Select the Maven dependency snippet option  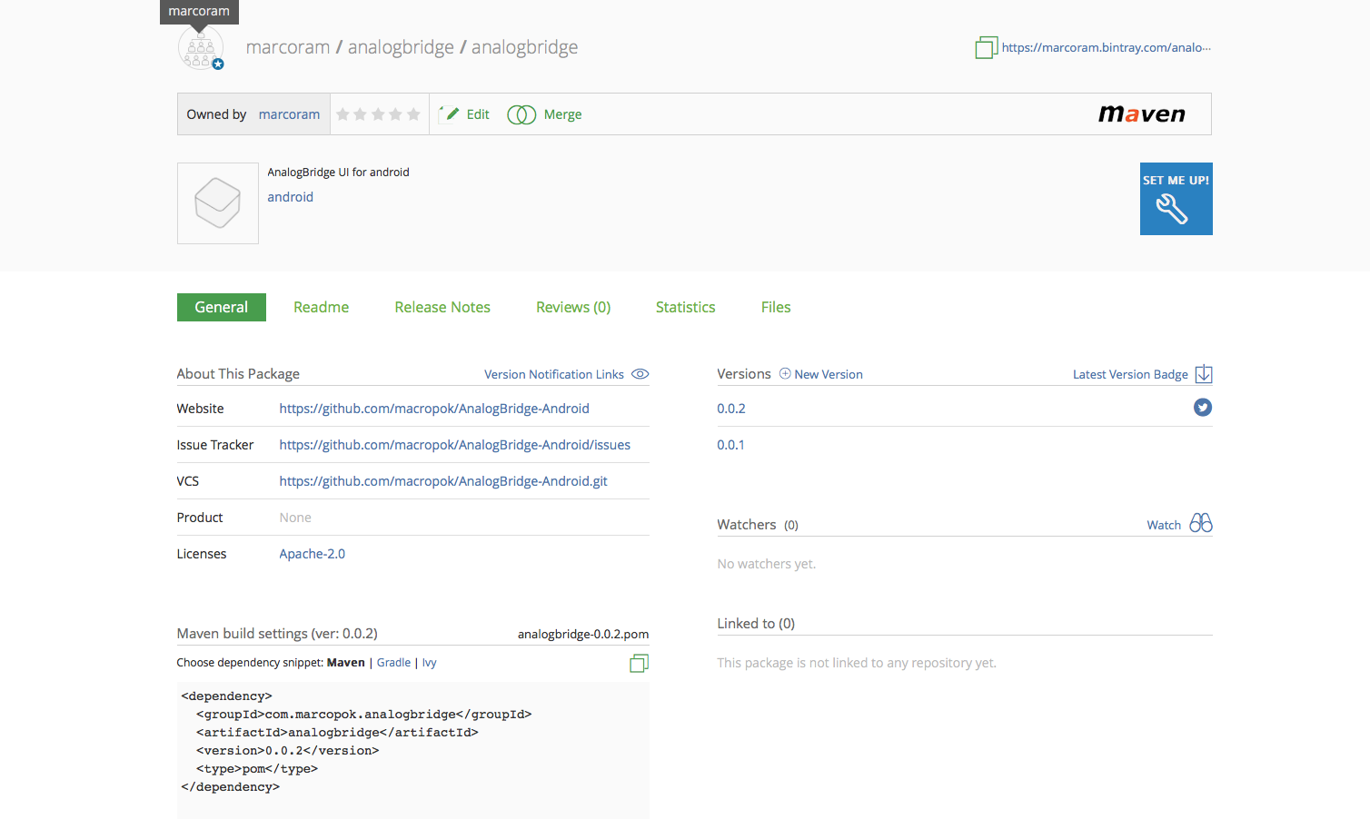click(346, 663)
